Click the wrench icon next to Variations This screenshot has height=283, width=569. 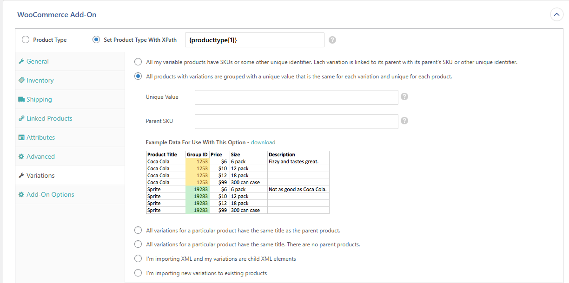[x=21, y=175]
